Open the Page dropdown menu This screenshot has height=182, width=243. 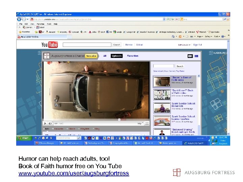click(200, 36)
